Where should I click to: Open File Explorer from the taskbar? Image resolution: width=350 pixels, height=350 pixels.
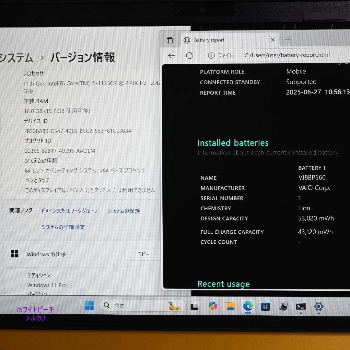click(230, 305)
